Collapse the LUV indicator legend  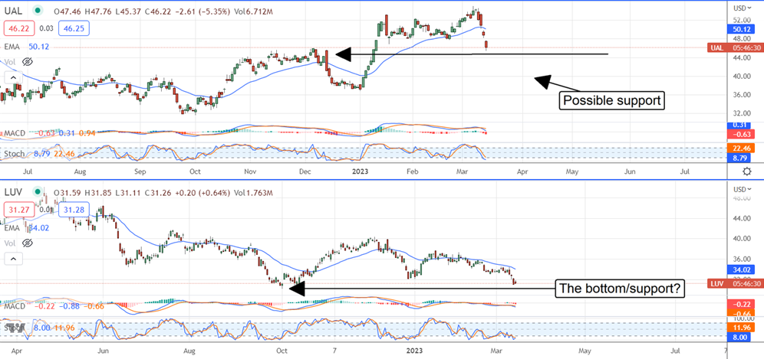(x=13, y=258)
